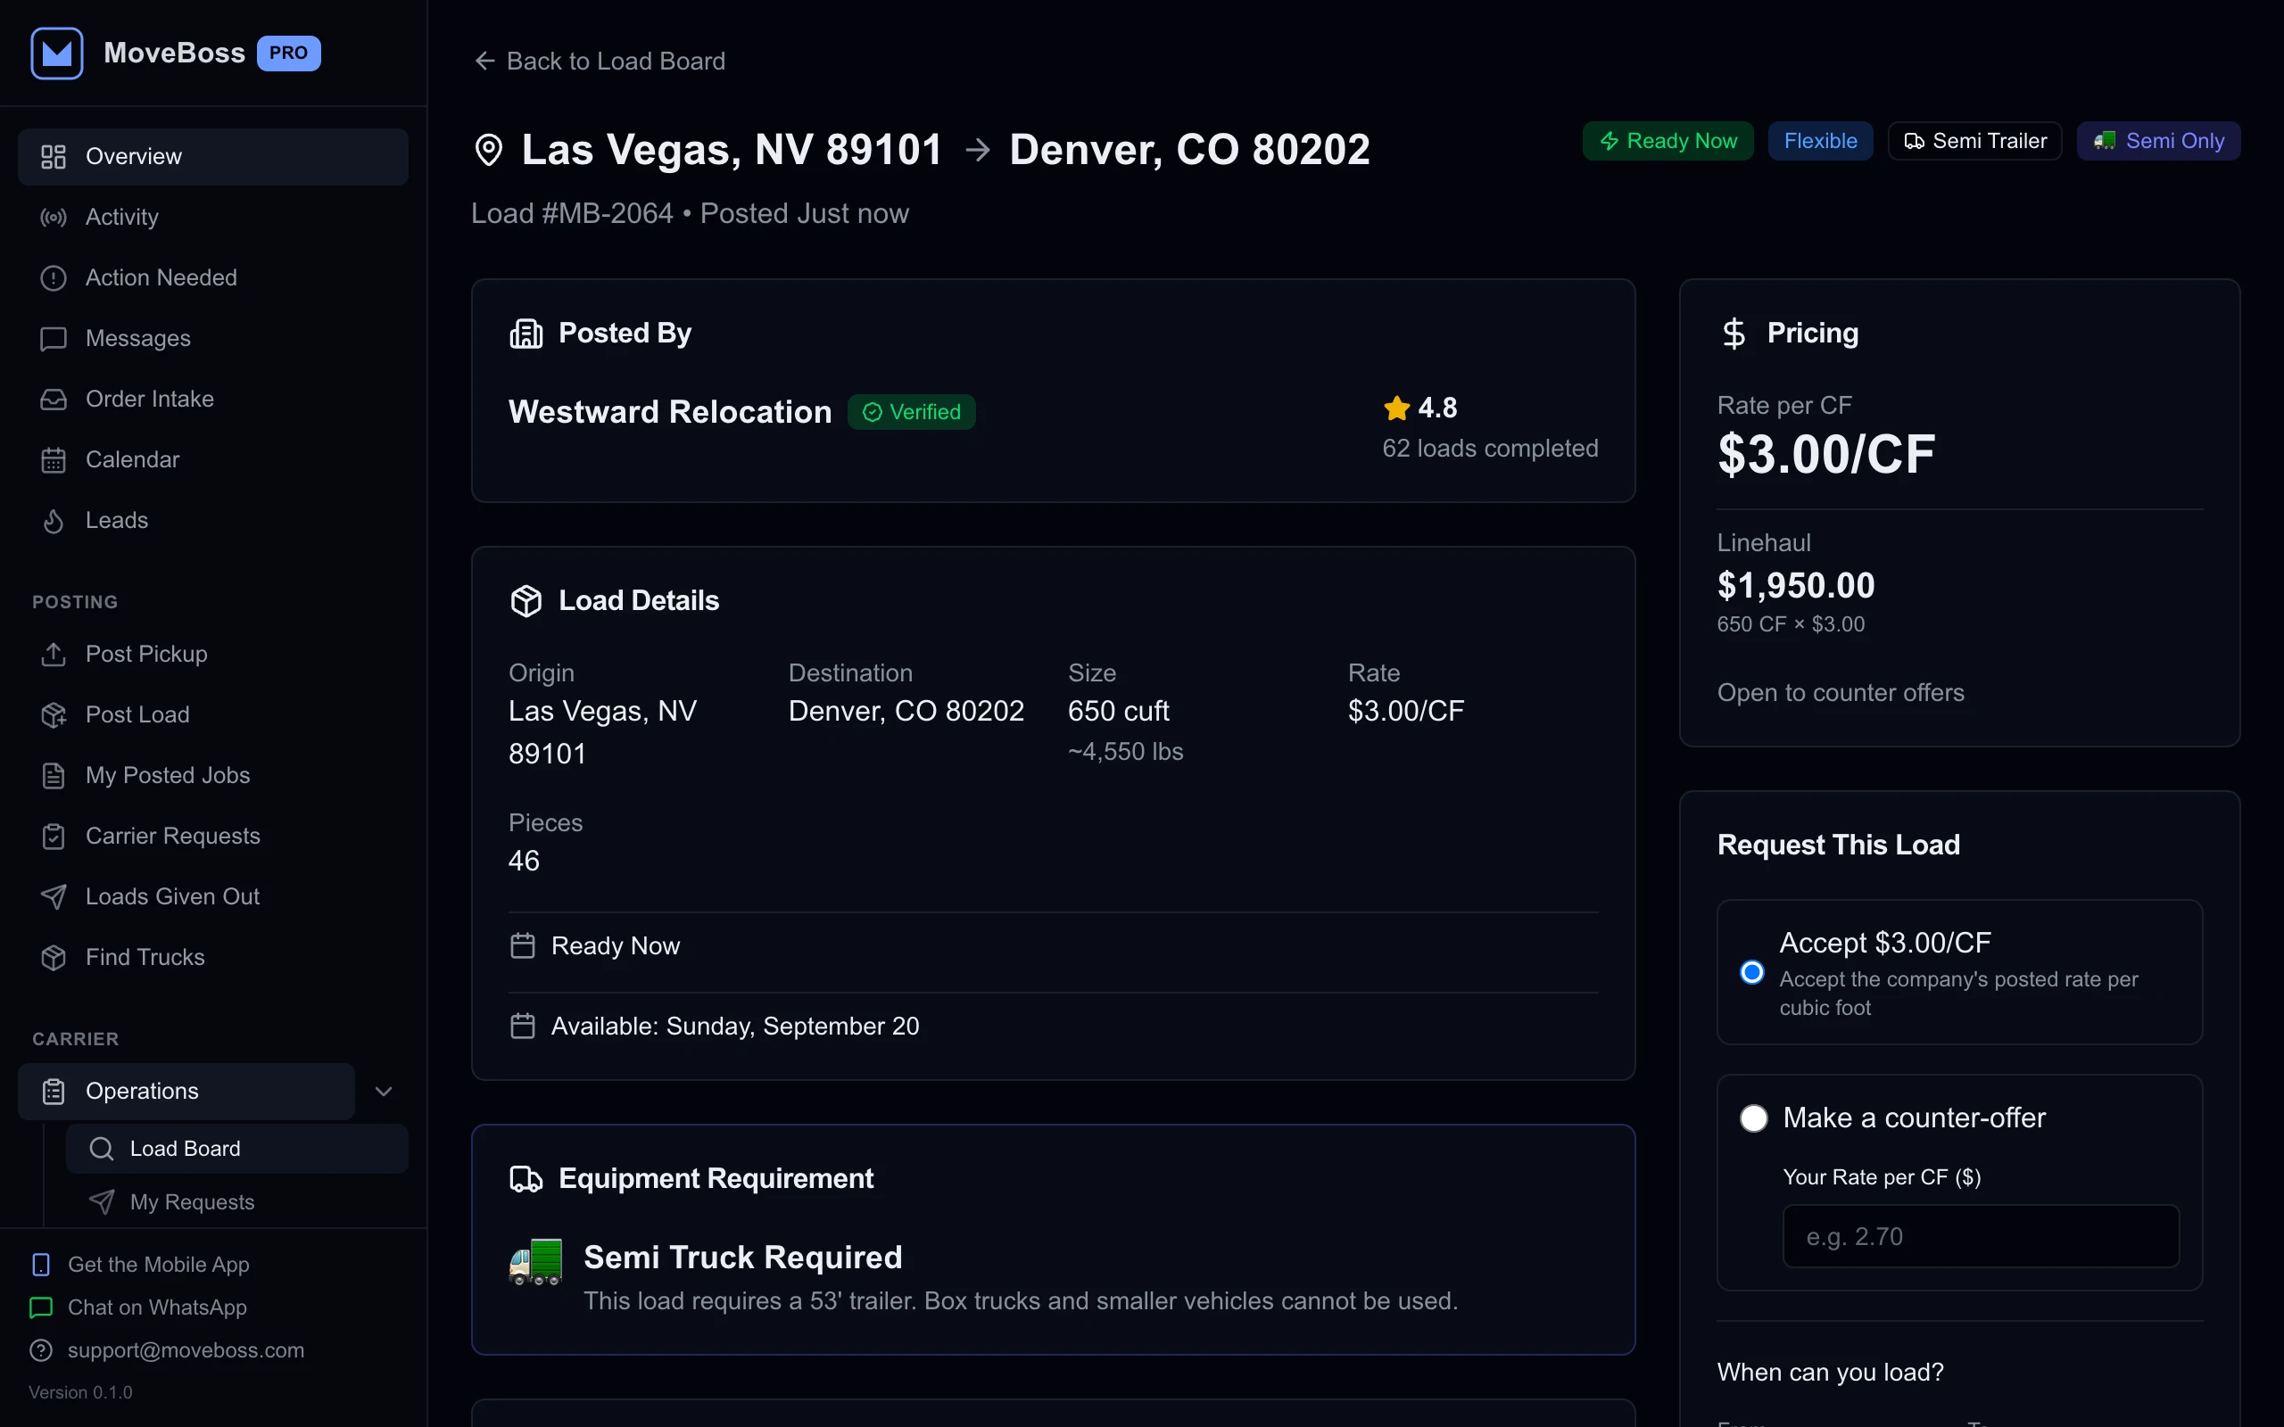Image resolution: width=2284 pixels, height=1427 pixels.
Task: Click the Verified badge
Action: pyautogui.click(x=911, y=412)
